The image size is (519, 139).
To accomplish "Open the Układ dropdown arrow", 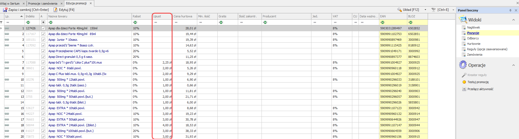I will tap(425, 10).
